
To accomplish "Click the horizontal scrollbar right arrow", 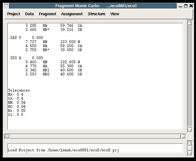I will point(183,136).
